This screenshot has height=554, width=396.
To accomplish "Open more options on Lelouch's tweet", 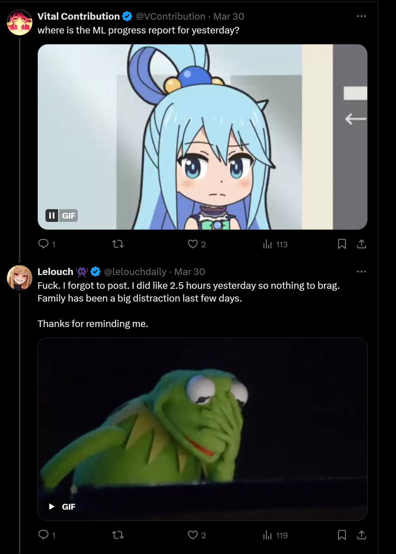I will (362, 271).
